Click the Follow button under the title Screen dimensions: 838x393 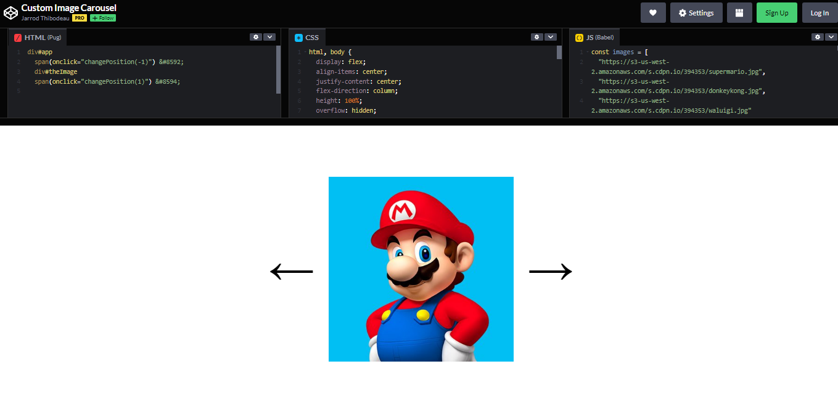[102, 18]
